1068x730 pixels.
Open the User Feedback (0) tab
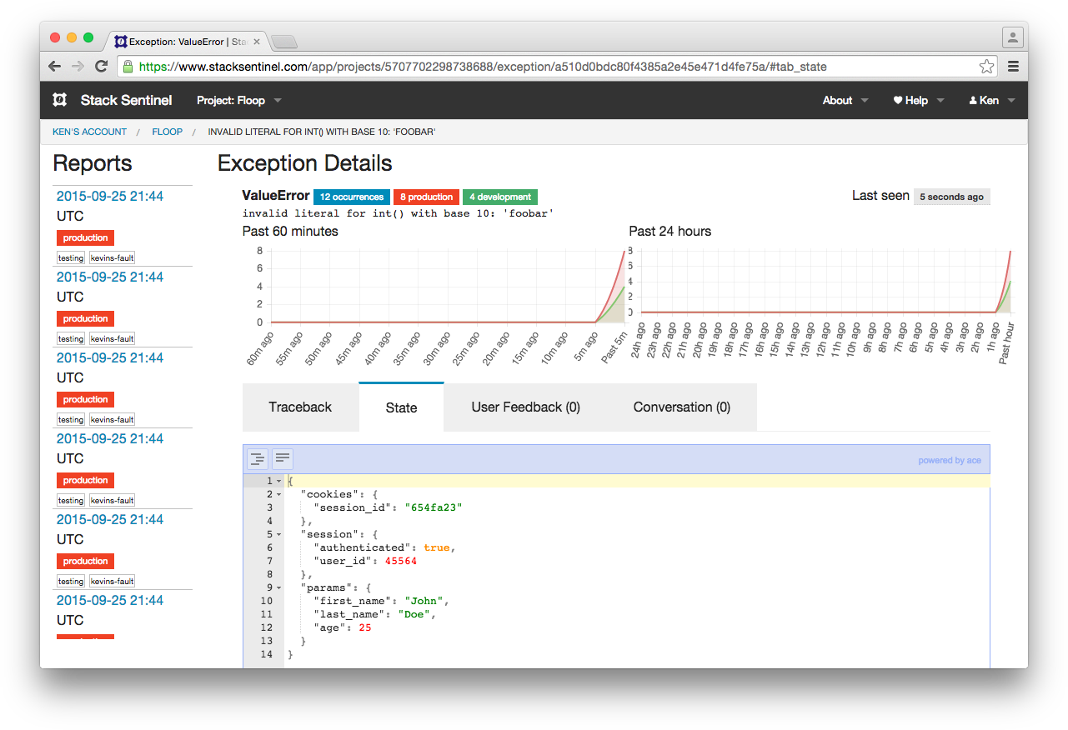(525, 407)
